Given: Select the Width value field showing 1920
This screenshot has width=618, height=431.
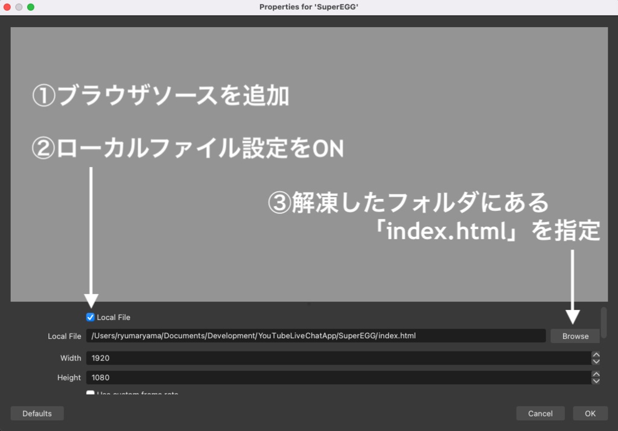Looking at the screenshot, I should pos(302,357).
